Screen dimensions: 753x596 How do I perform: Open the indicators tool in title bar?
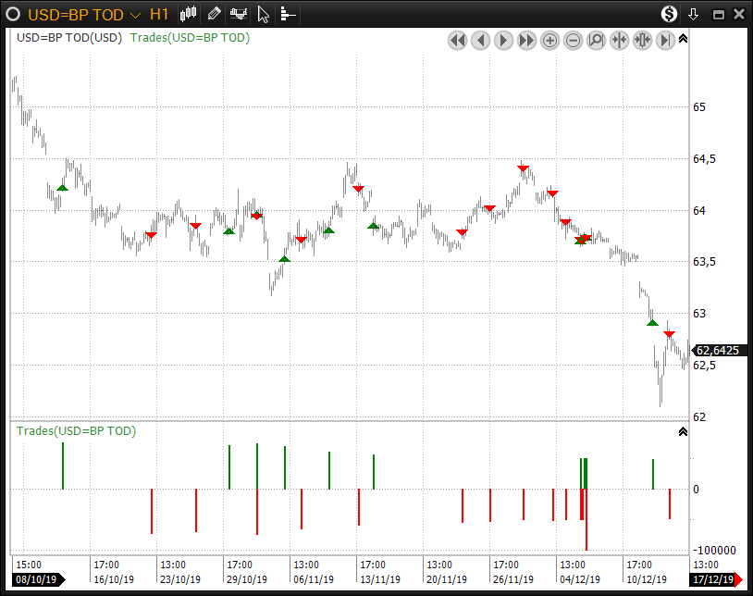pos(239,14)
